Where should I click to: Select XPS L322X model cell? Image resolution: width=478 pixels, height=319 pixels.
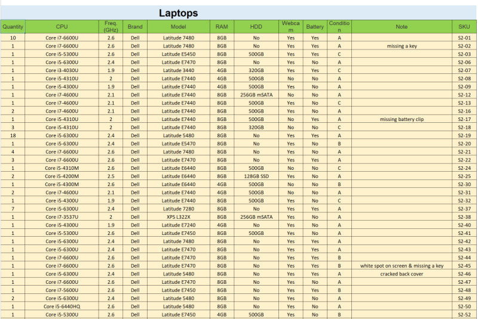point(179,217)
